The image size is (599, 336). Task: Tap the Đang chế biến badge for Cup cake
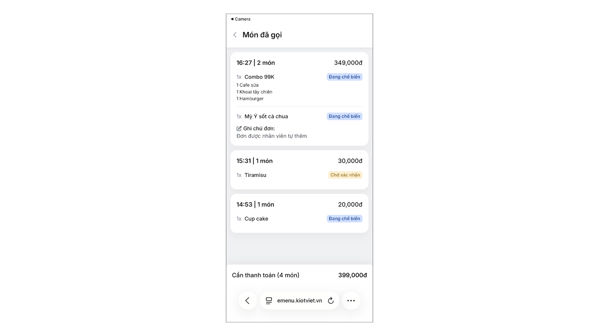(344, 219)
